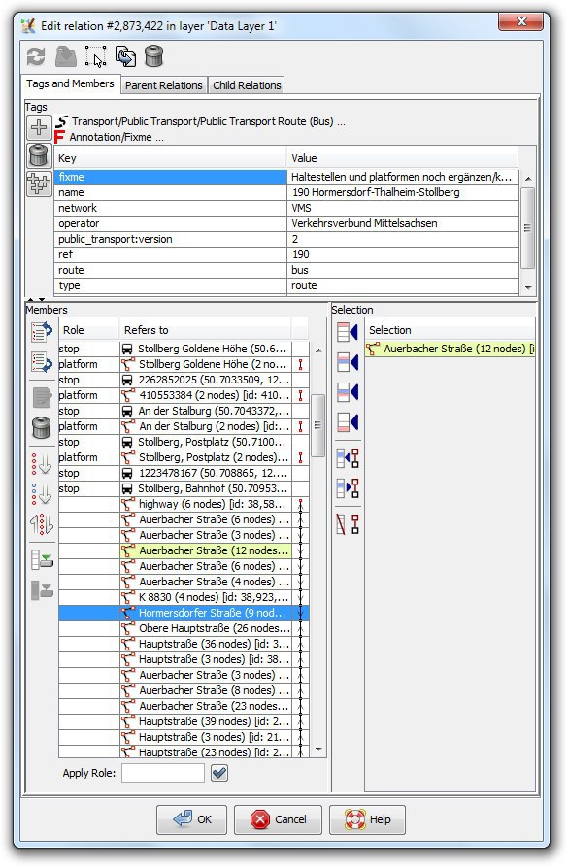Reverse member order icon
The image size is (568, 867).
point(42,524)
